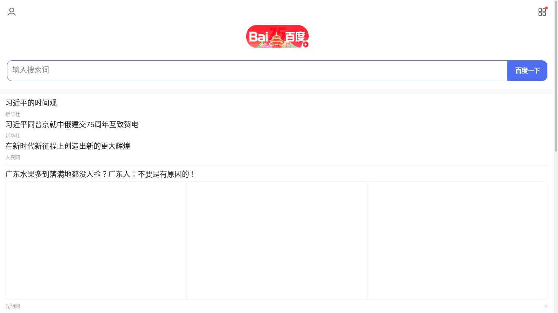Viewport: 558px width, 313px height.
Task: Click the 光明网 source label
Action: (13, 306)
